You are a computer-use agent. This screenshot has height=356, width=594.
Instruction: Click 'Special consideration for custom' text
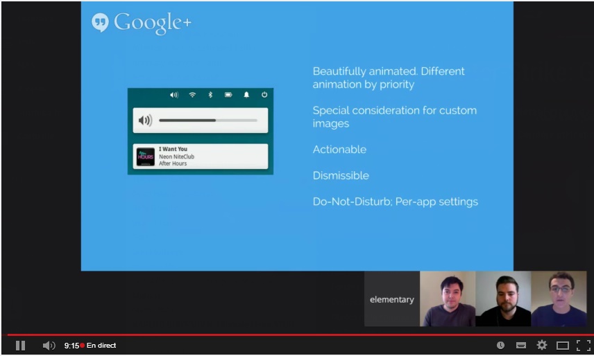[x=394, y=110]
